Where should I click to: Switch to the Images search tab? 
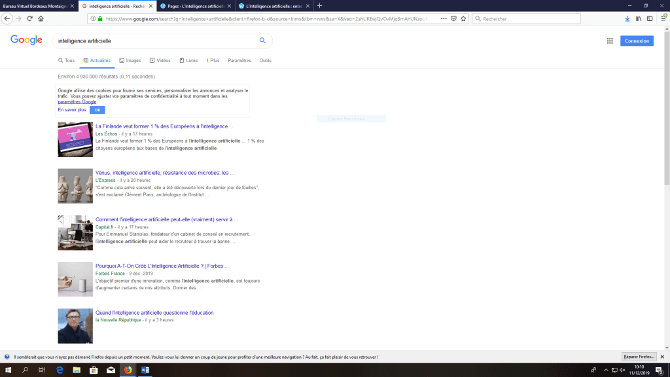(x=130, y=60)
